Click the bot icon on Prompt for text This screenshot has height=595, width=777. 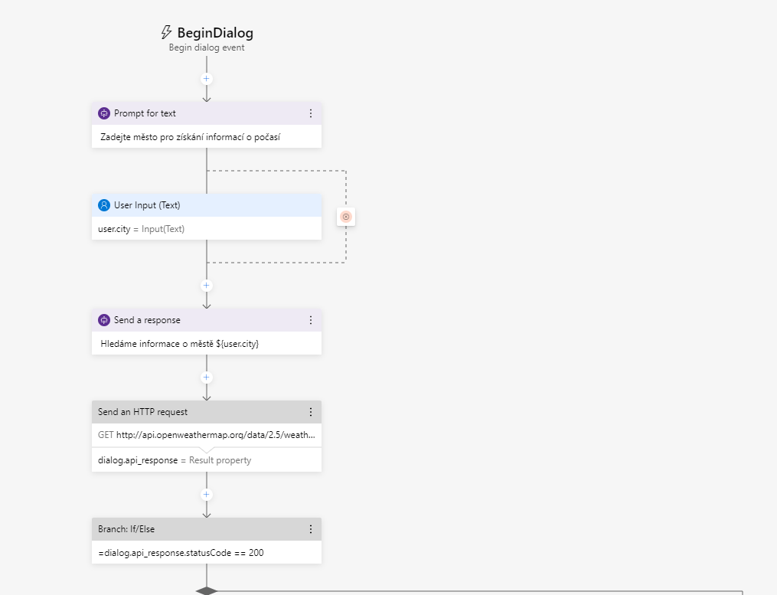[104, 113]
